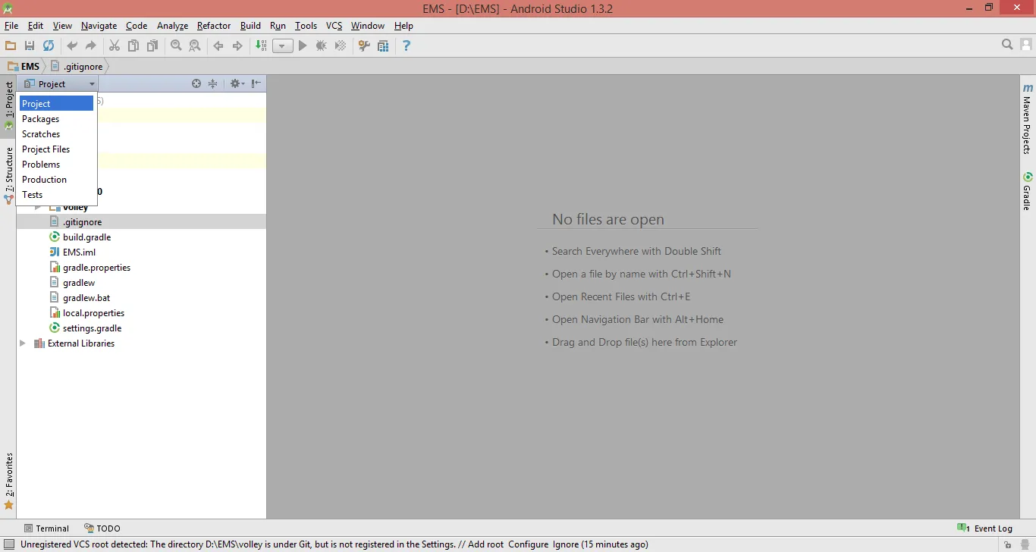This screenshot has width=1036, height=552.
Task: Open the Event Log tab
Action: 985,528
